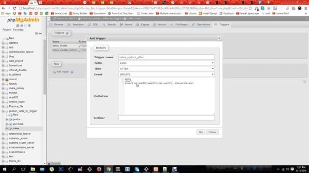The width and height of the screenshot is (309, 173).
Task: Select the data_project database
Action: (x=16, y=61)
